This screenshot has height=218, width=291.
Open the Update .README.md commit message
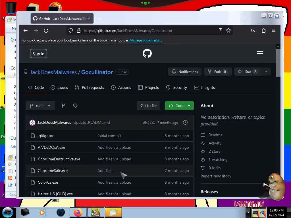(92, 123)
